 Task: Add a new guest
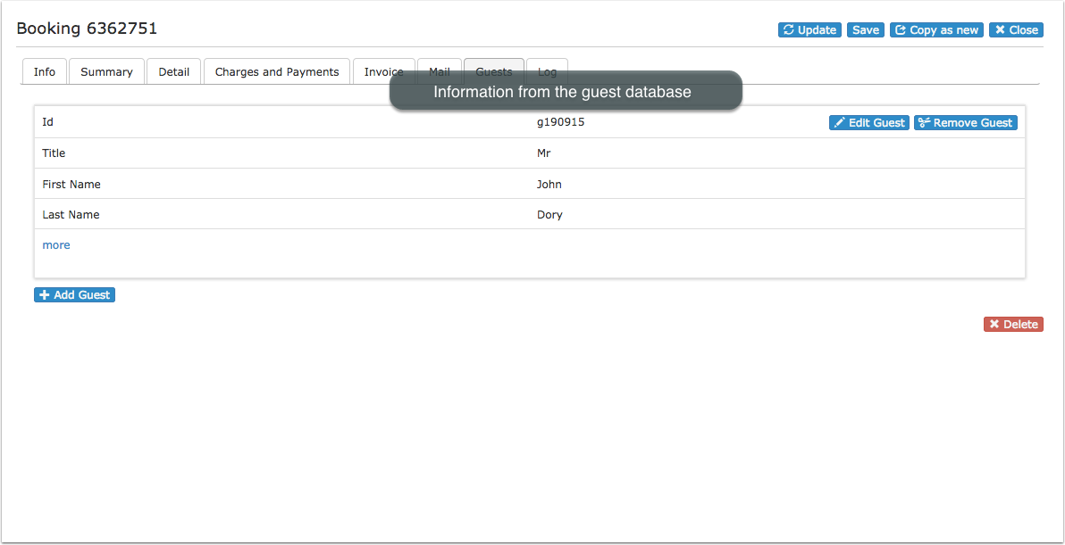tap(75, 295)
